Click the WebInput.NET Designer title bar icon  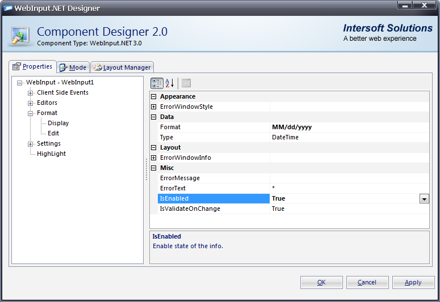(x=7, y=8)
